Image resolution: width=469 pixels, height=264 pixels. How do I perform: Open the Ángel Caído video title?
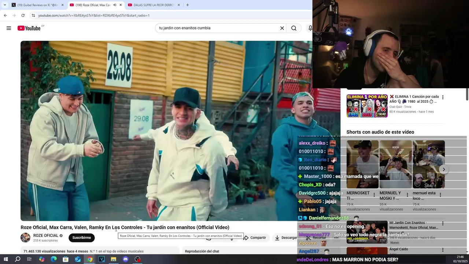click(399, 249)
